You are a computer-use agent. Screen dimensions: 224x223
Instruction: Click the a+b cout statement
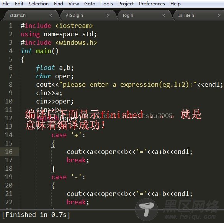click(x=129, y=152)
